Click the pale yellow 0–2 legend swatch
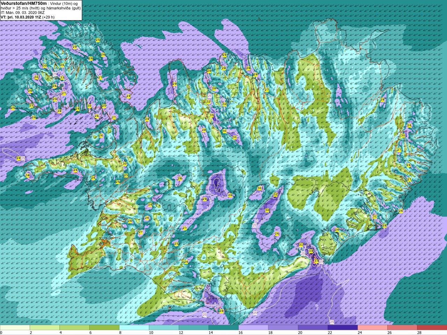Image resolution: width=447 pixels, height=335 pixels. pyautogui.click(x=15, y=328)
